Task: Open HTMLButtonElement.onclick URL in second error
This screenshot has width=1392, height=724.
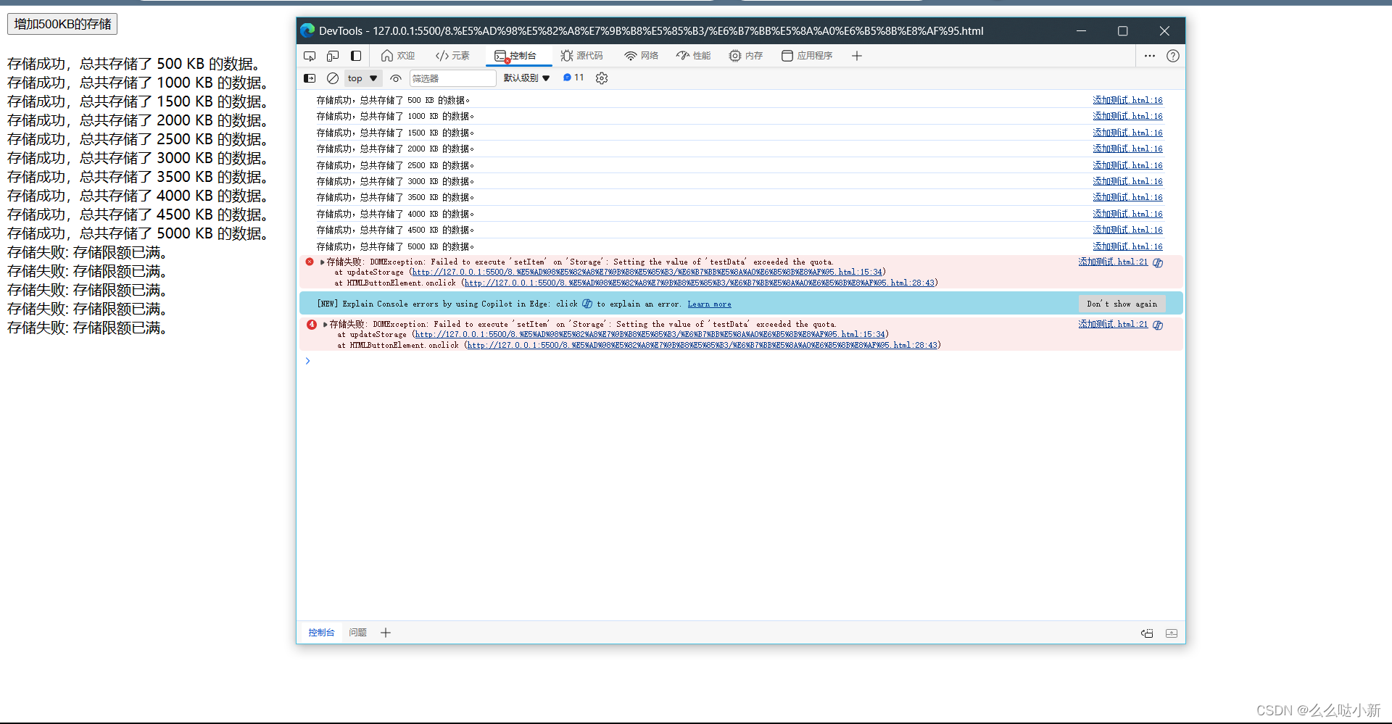Action: tap(703, 346)
